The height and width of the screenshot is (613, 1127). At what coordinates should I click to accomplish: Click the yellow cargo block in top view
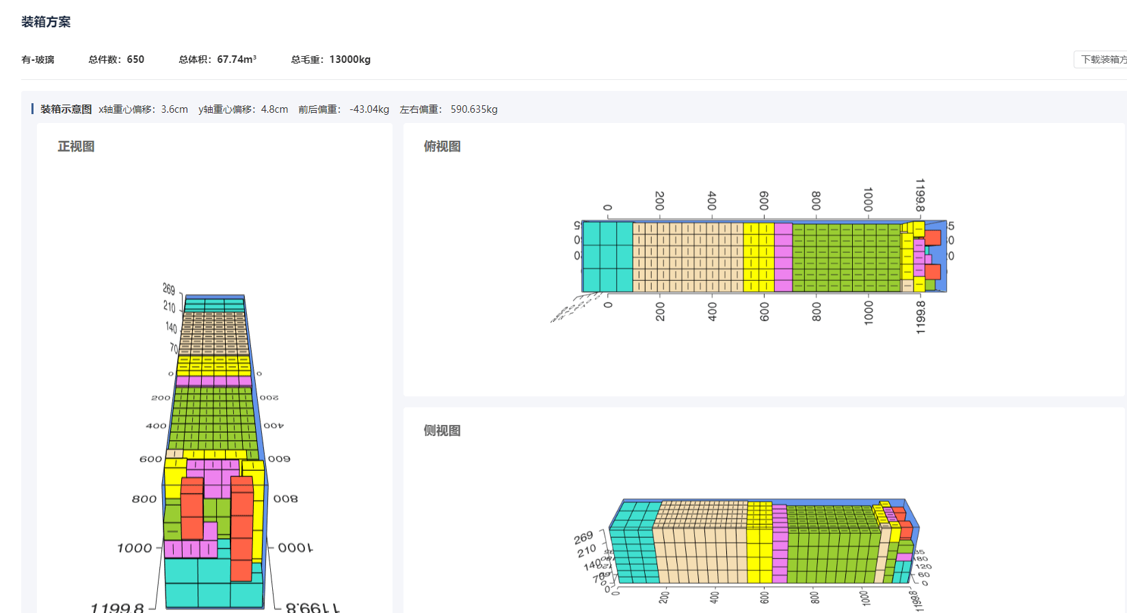(x=758, y=257)
